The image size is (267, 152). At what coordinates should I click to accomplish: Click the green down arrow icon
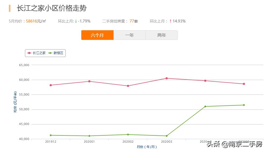76,21
